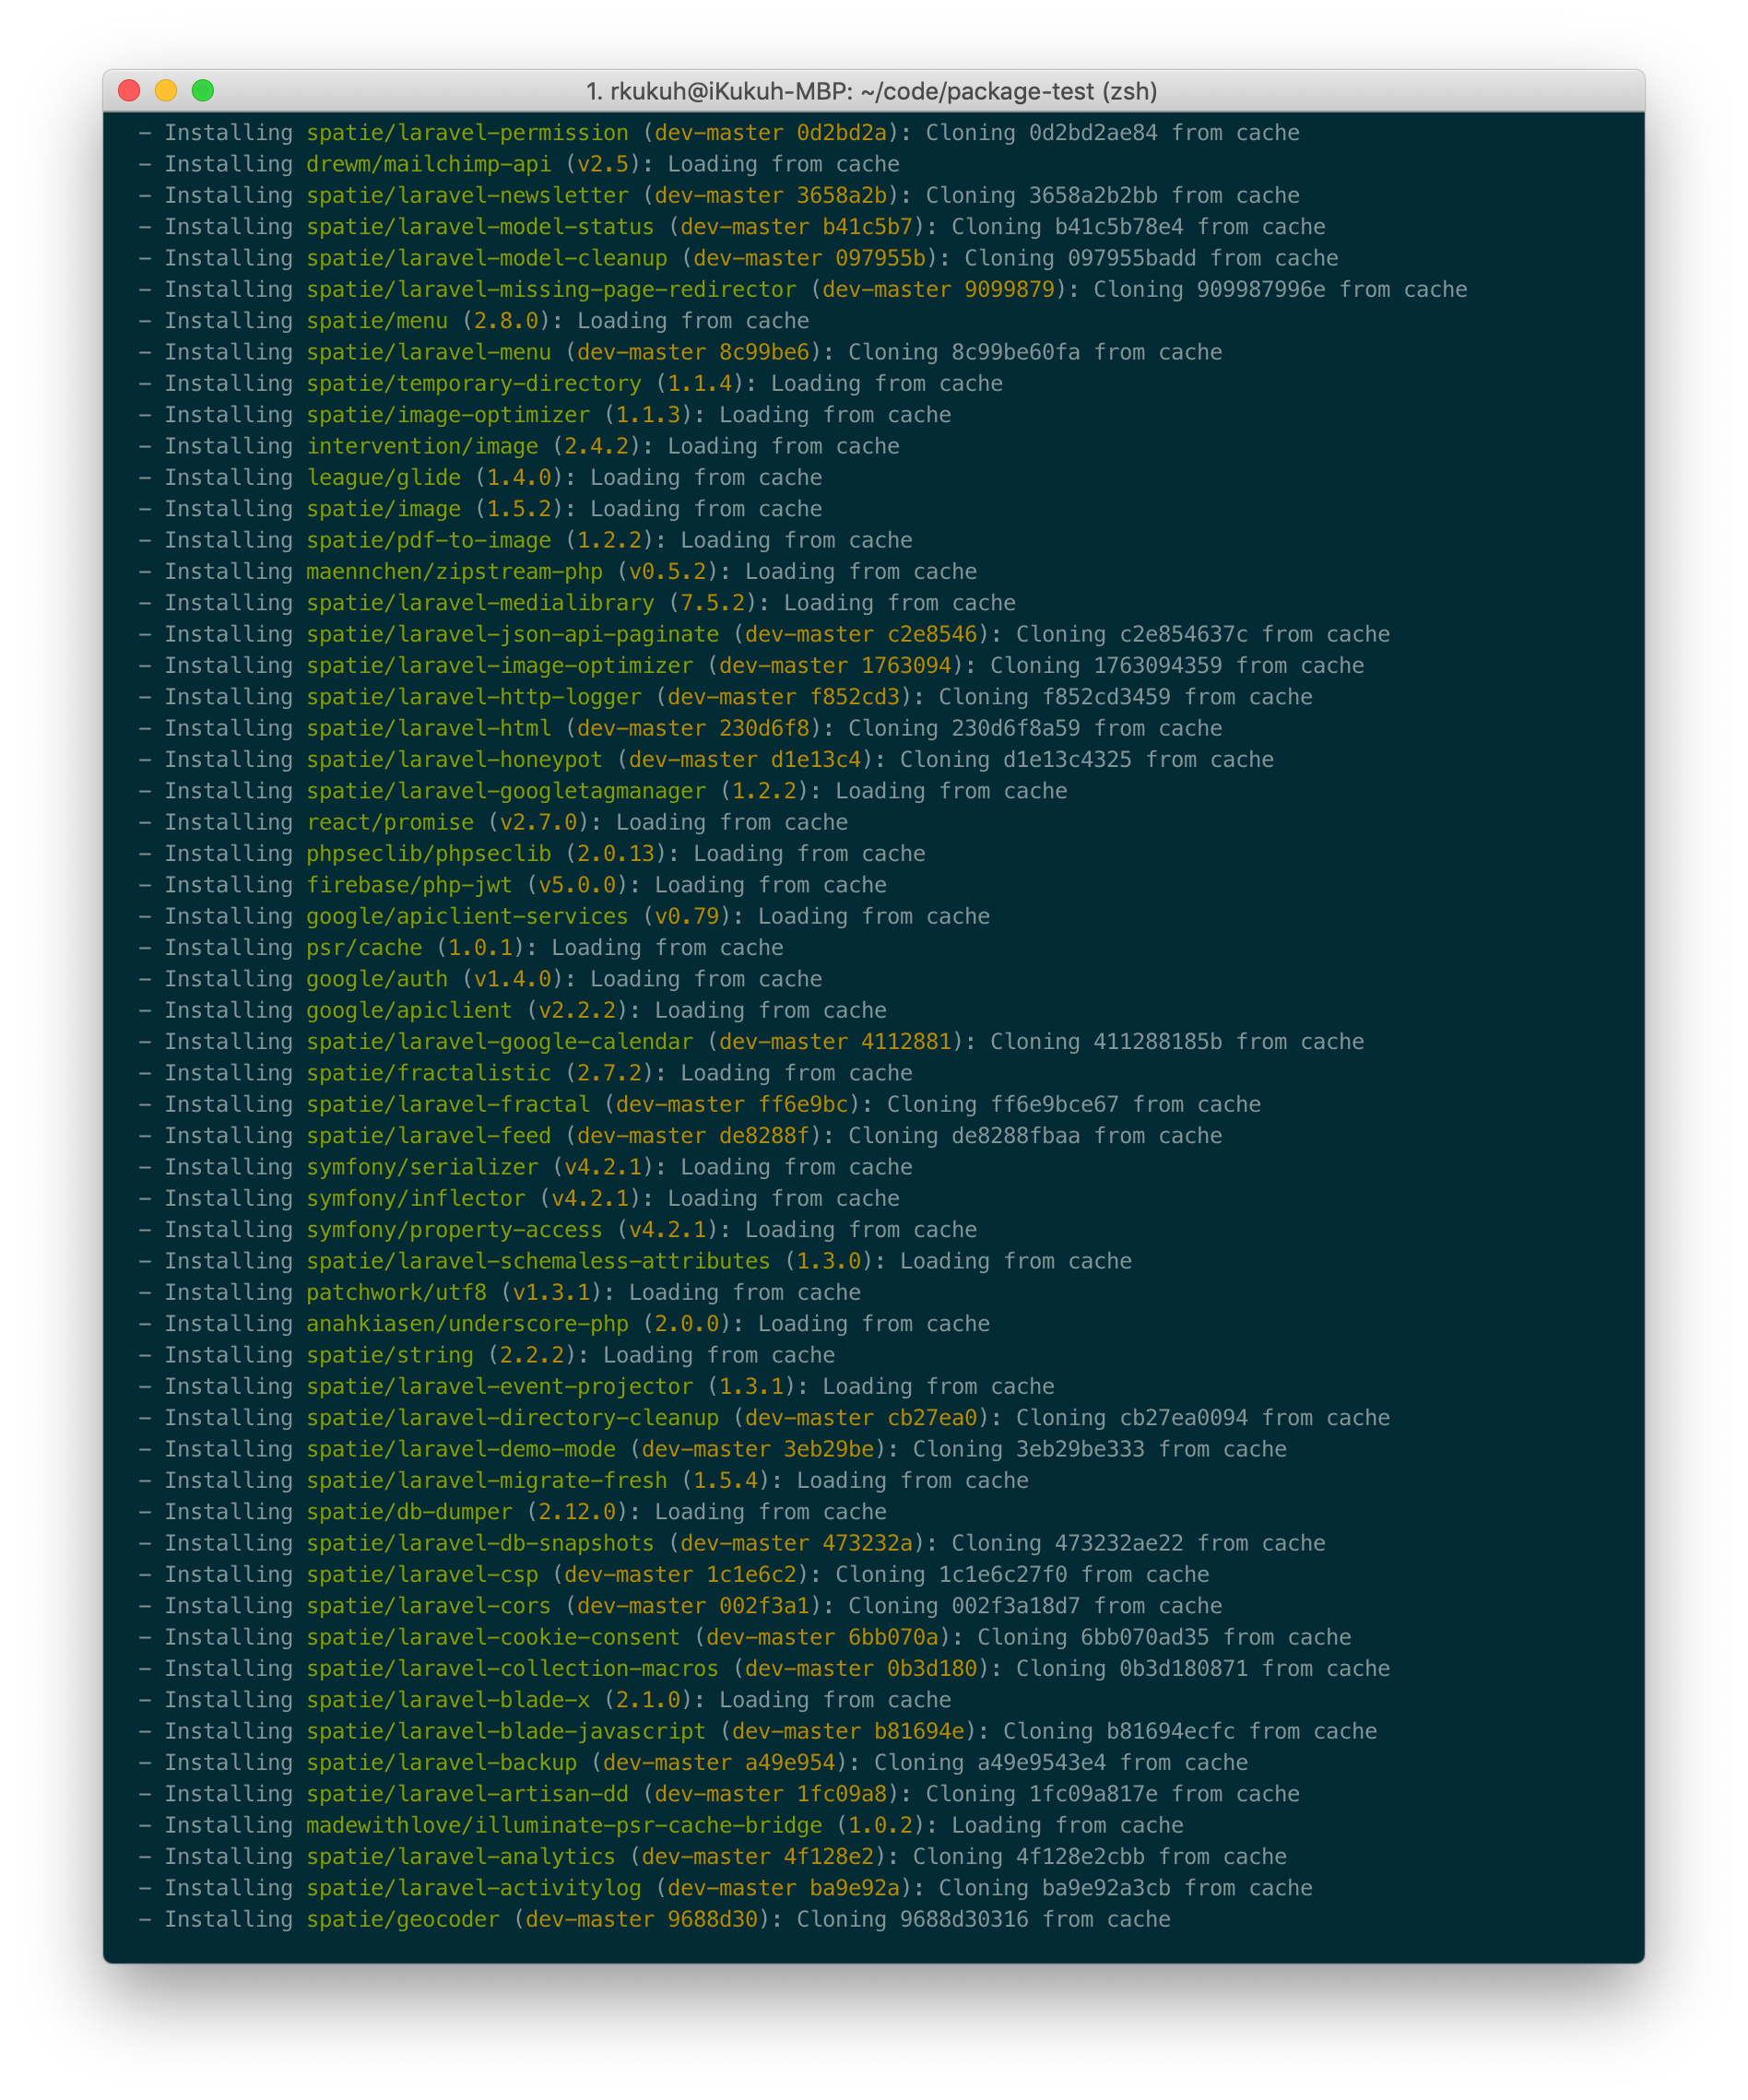Select 'spatie/laravel-directory-cleanup' text
The width and height of the screenshot is (1748, 2100).
(513, 1418)
